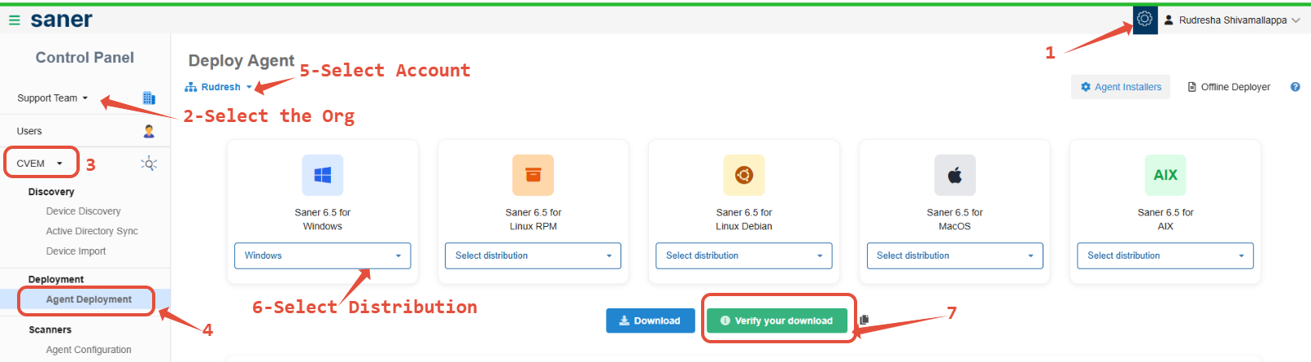The width and height of the screenshot is (1311, 362).
Task: Click the Deployment section header
Action: click(56, 279)
